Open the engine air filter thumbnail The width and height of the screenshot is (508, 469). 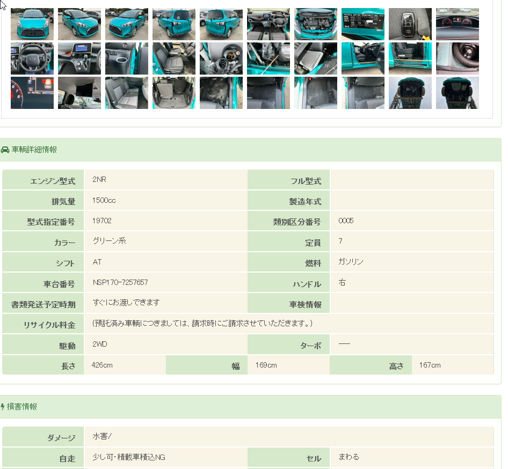[315, 58]
